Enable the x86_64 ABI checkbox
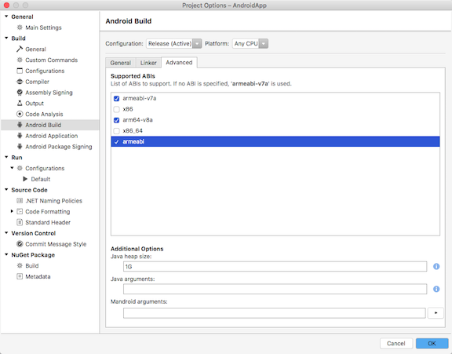The image size is (452, 354). pyautogui.click(x=116, y=131)
